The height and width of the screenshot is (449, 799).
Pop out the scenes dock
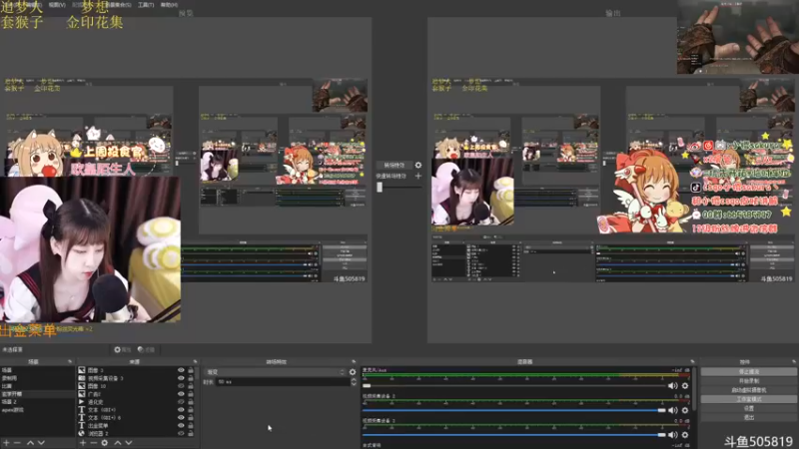70,361
